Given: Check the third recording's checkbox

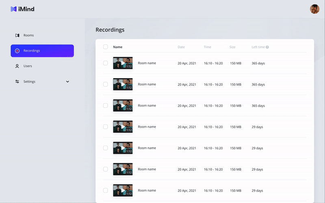Looking at the screenshot, I should pos(106,105).
